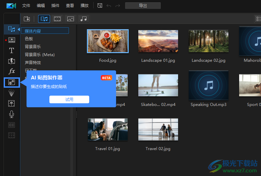The image size is (261, 176).
Task: Click the panel splitter grip handle
Action: 77,115
